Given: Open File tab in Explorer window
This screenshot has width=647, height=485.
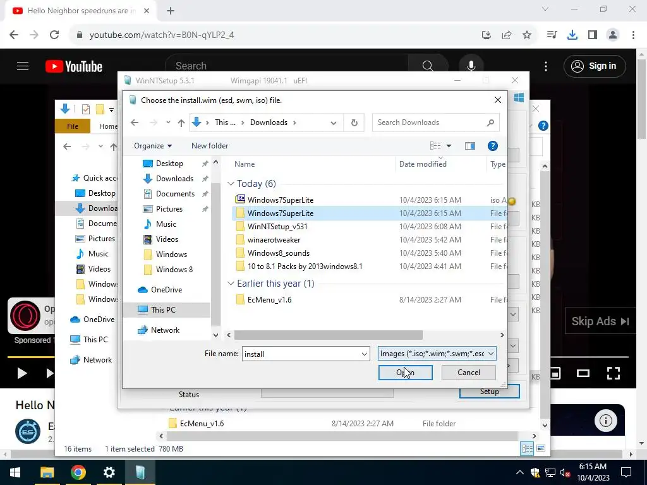Looking at the screenshot, I should click(73, 126).
